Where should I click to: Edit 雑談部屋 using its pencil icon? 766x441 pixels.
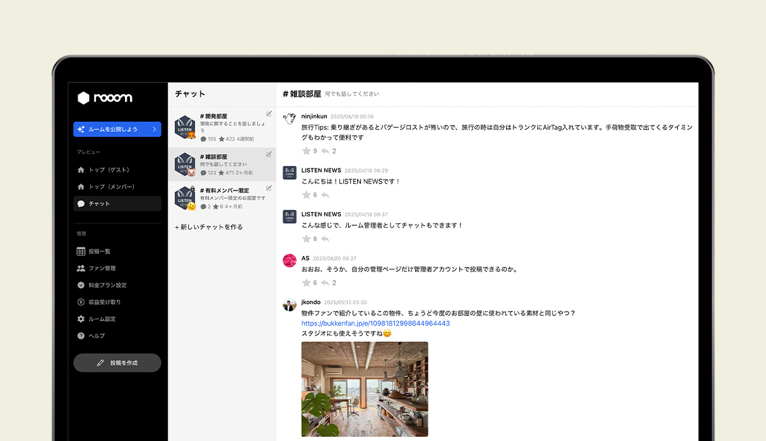[269, 154]
